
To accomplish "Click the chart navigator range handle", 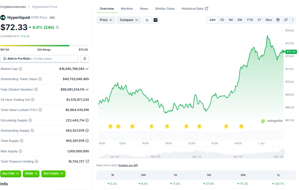I will pos(283,152).
